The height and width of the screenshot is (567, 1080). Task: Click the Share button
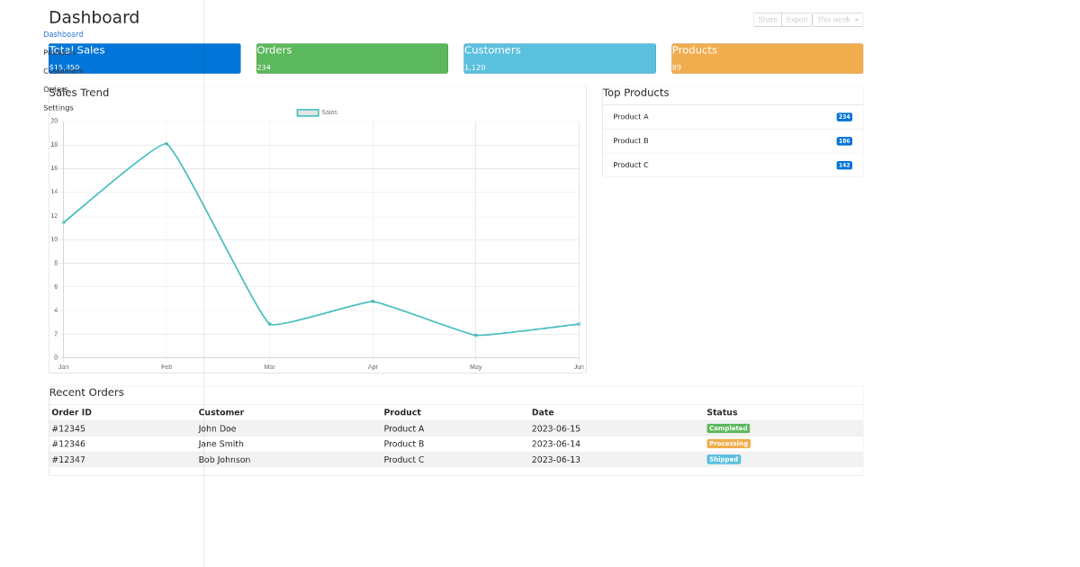point(767,19)
